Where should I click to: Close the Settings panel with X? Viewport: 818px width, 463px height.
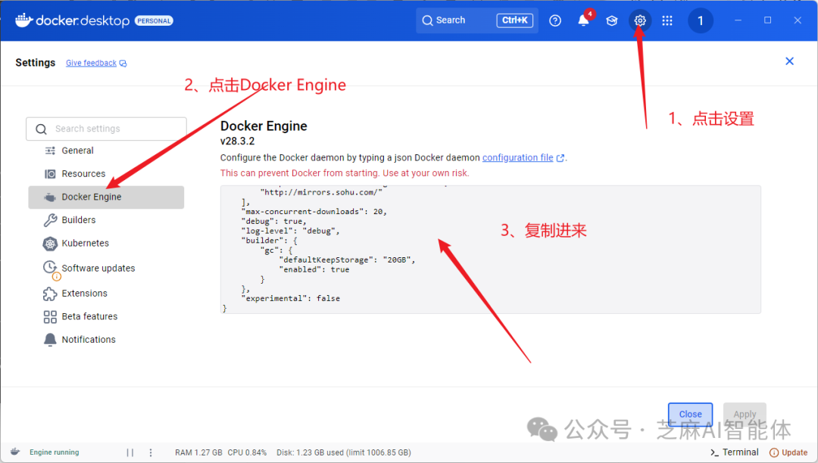click(x=789, y=61)
